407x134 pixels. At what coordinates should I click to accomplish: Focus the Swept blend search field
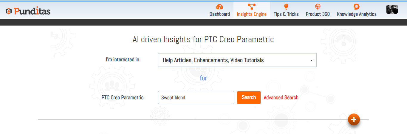click(196, 97)
